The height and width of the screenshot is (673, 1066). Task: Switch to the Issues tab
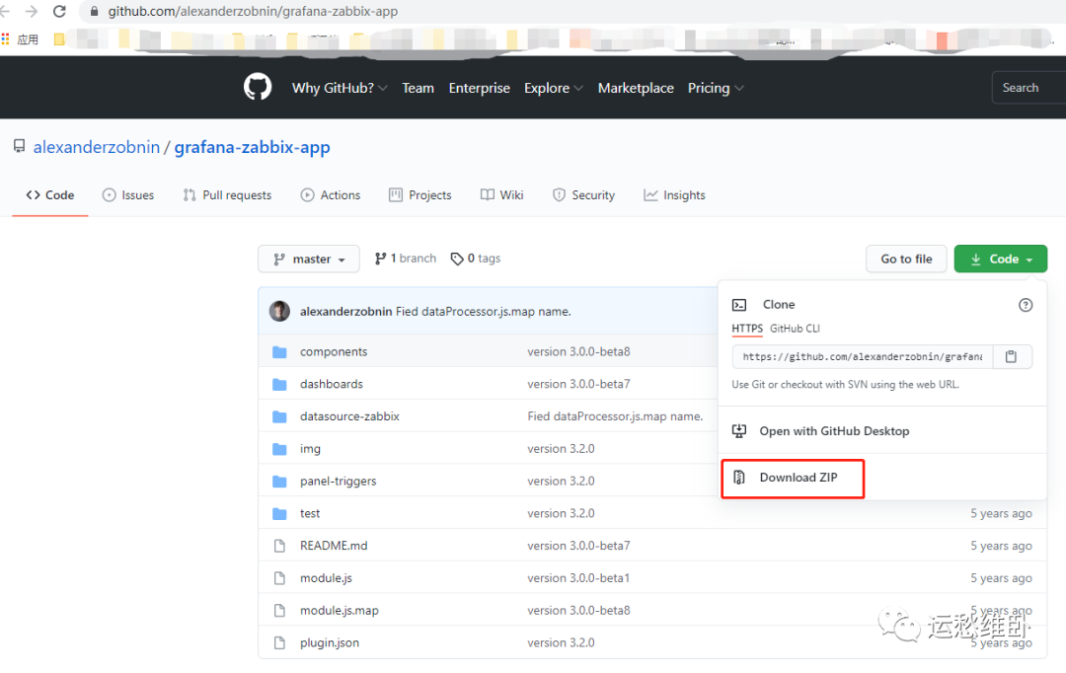click(x=127, y=195)
